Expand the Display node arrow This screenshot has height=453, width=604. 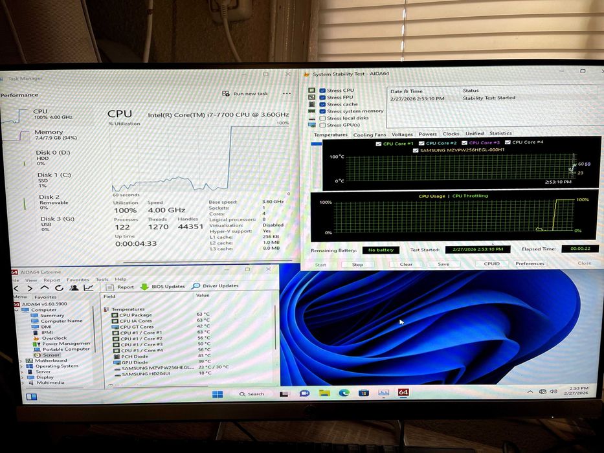21,377
